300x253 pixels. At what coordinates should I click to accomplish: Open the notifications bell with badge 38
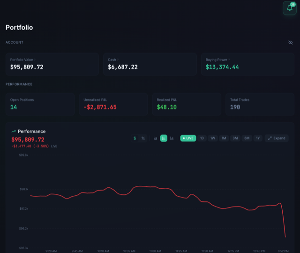click(x=290, y=8)
